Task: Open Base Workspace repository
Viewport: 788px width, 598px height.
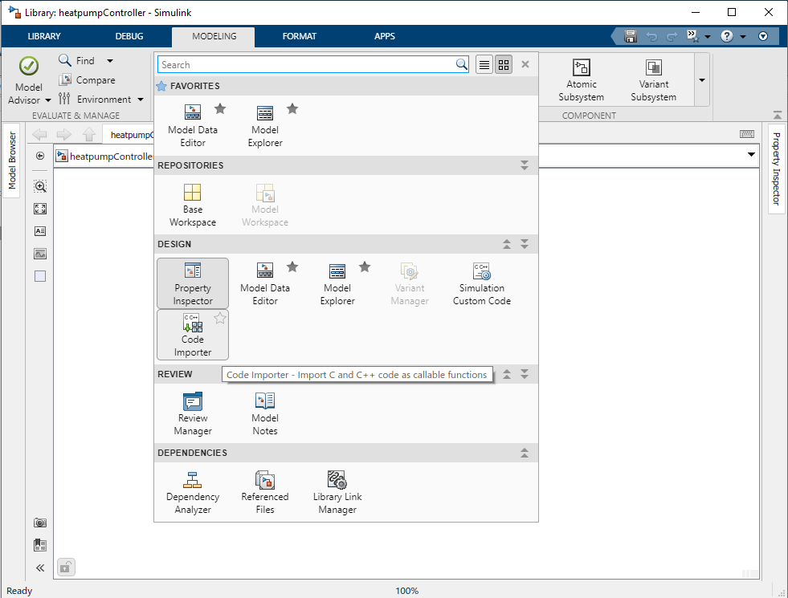Action: click(x=193, y=205)
